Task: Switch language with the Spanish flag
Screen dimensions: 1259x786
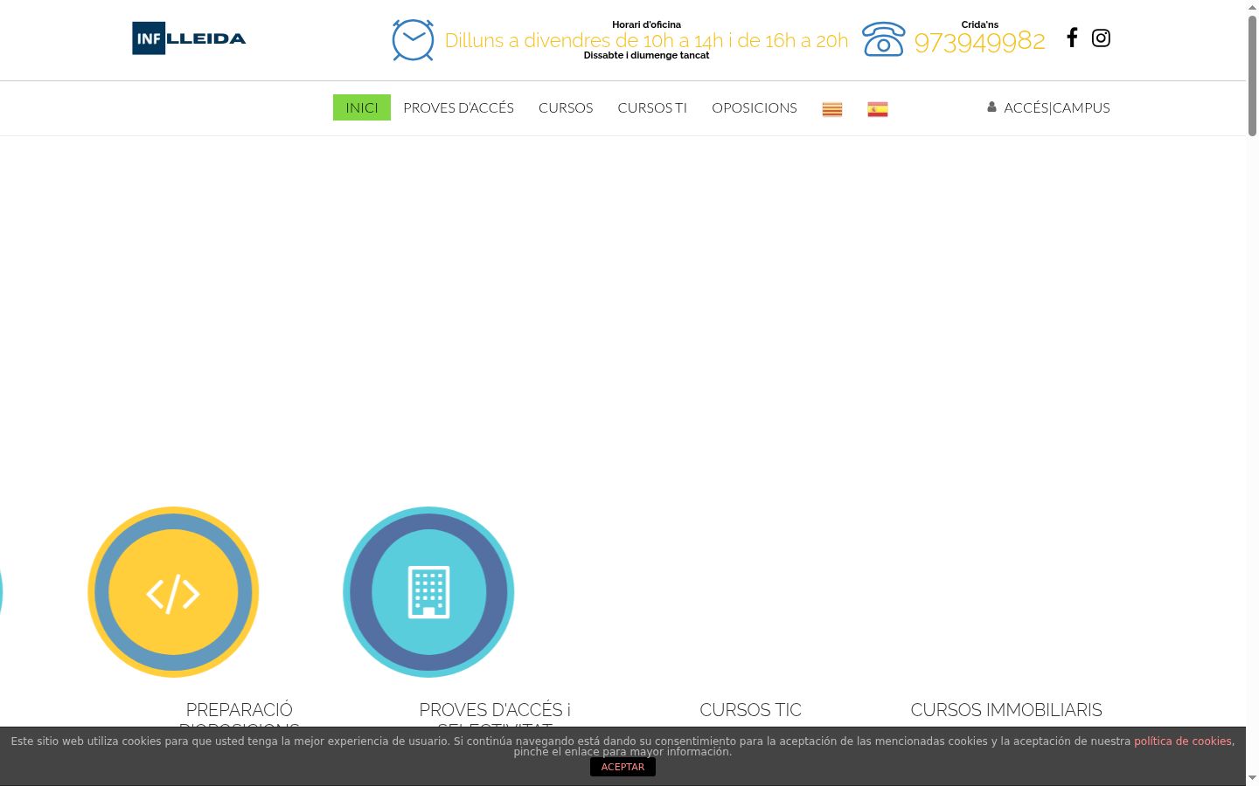Action: click(x=877, y=109)
